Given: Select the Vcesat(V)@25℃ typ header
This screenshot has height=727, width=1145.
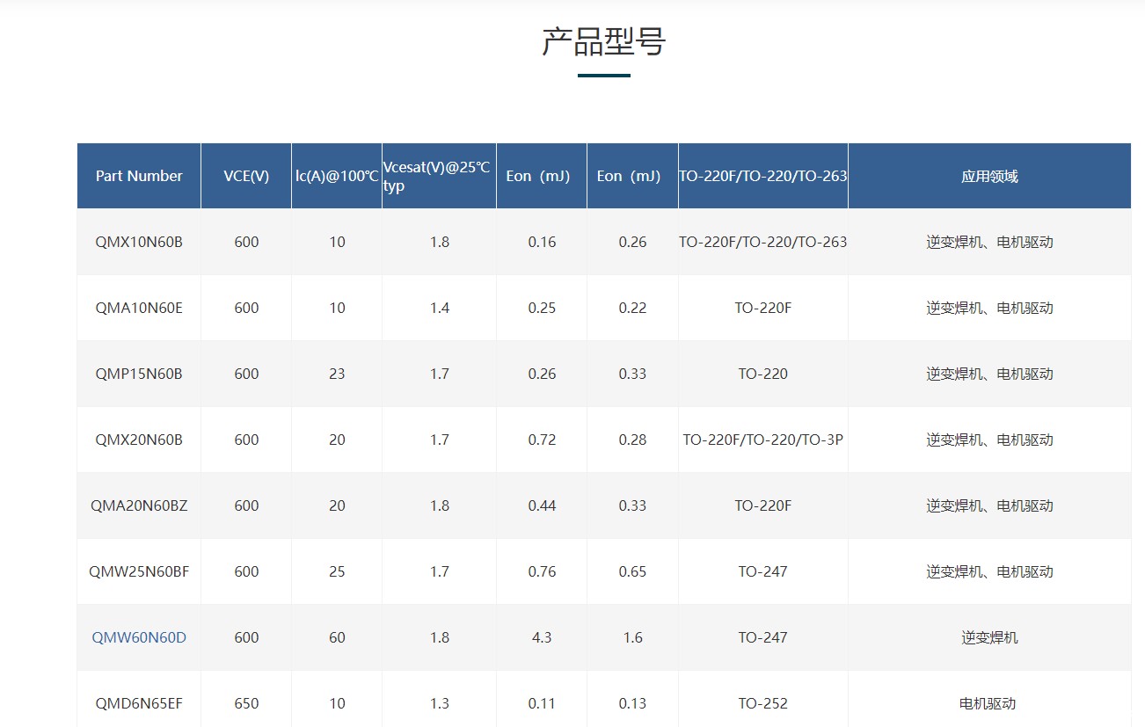Looking at the screenshot, I should pos(438,176).
